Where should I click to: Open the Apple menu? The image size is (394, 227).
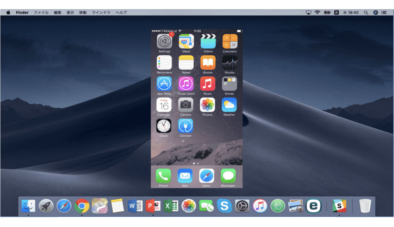(x=8, y=13)
